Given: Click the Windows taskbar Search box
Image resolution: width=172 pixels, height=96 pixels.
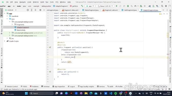Looking at the screenshot, I should pyautogui.click(x=41, y=93).
